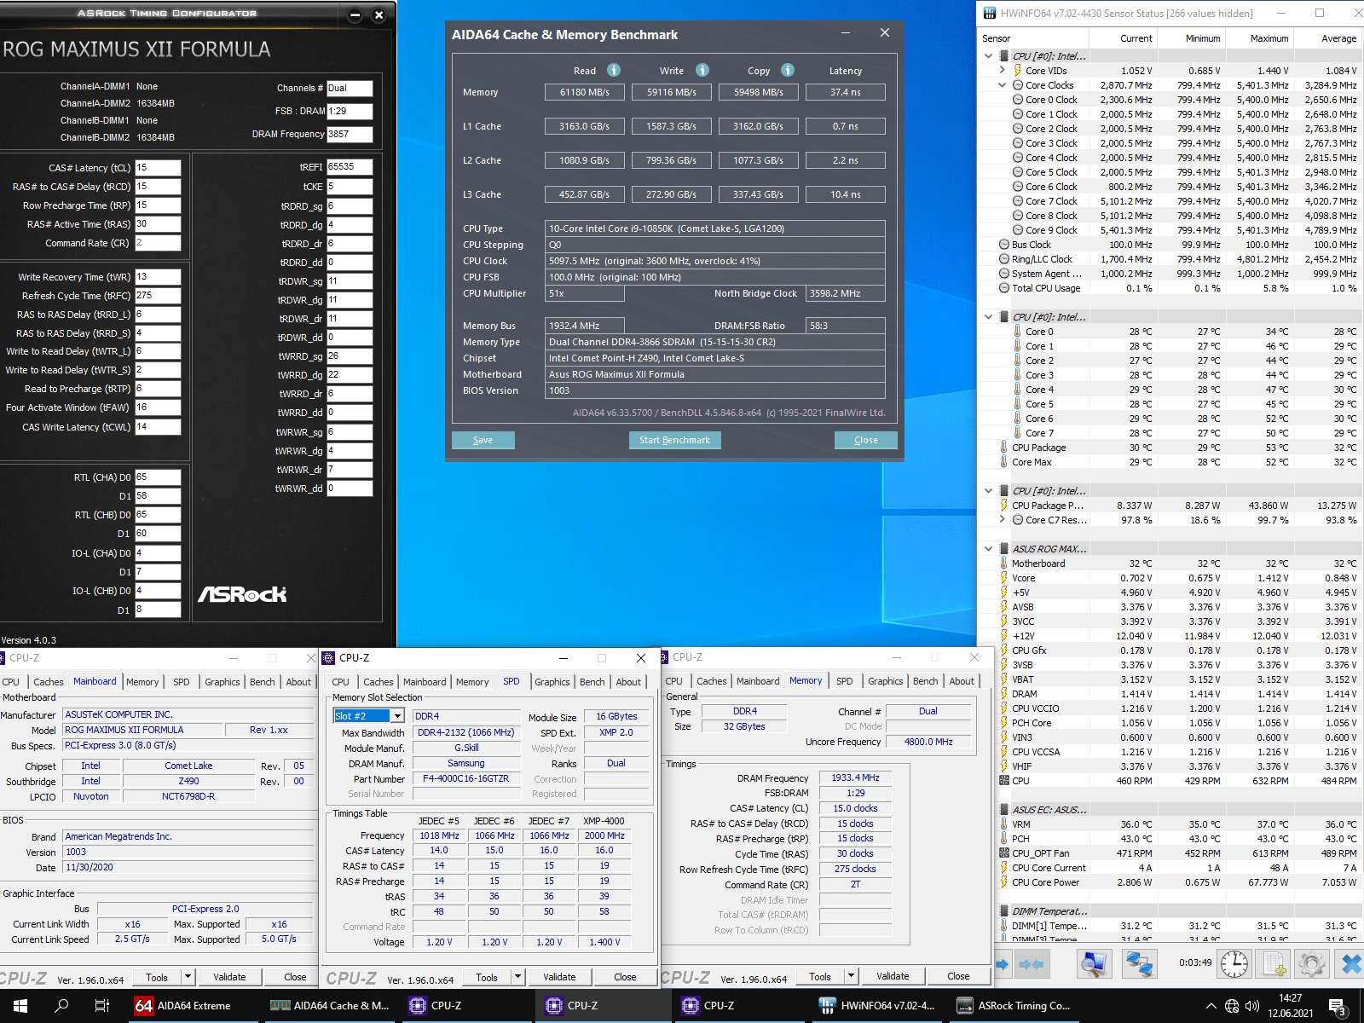
Task: Open Tools dropdown arrow in SPD CPU-Z window
Action: [x=517, y=977]
